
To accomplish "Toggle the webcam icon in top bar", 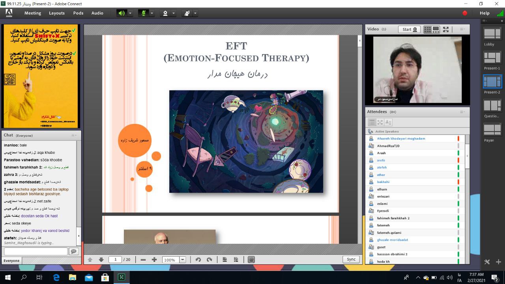I will coord(165,13).
